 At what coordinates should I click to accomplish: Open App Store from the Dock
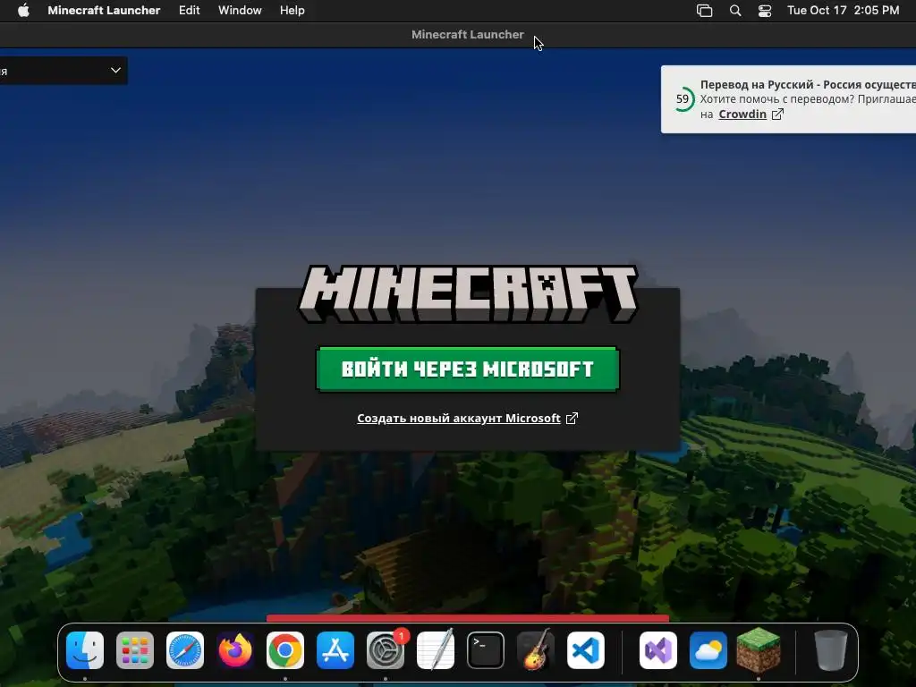point(335,650)
